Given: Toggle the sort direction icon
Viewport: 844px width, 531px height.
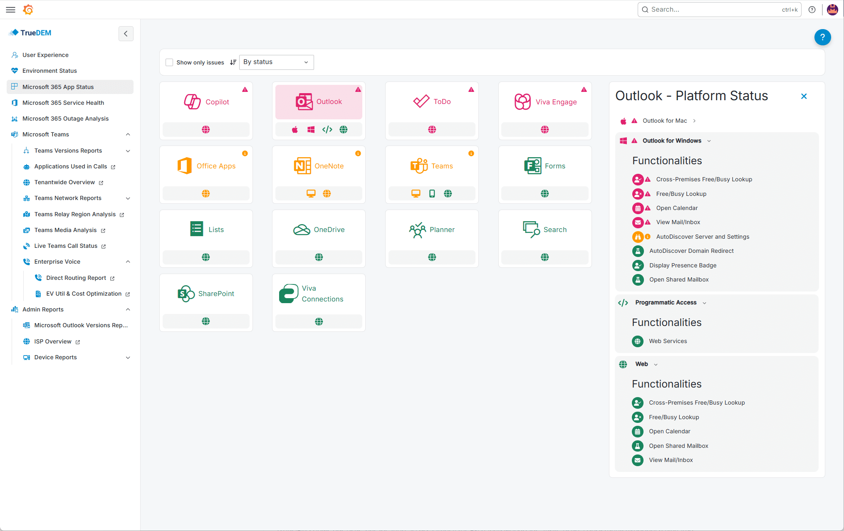Looking at the screenshot, I should click(x=233, y=62).
